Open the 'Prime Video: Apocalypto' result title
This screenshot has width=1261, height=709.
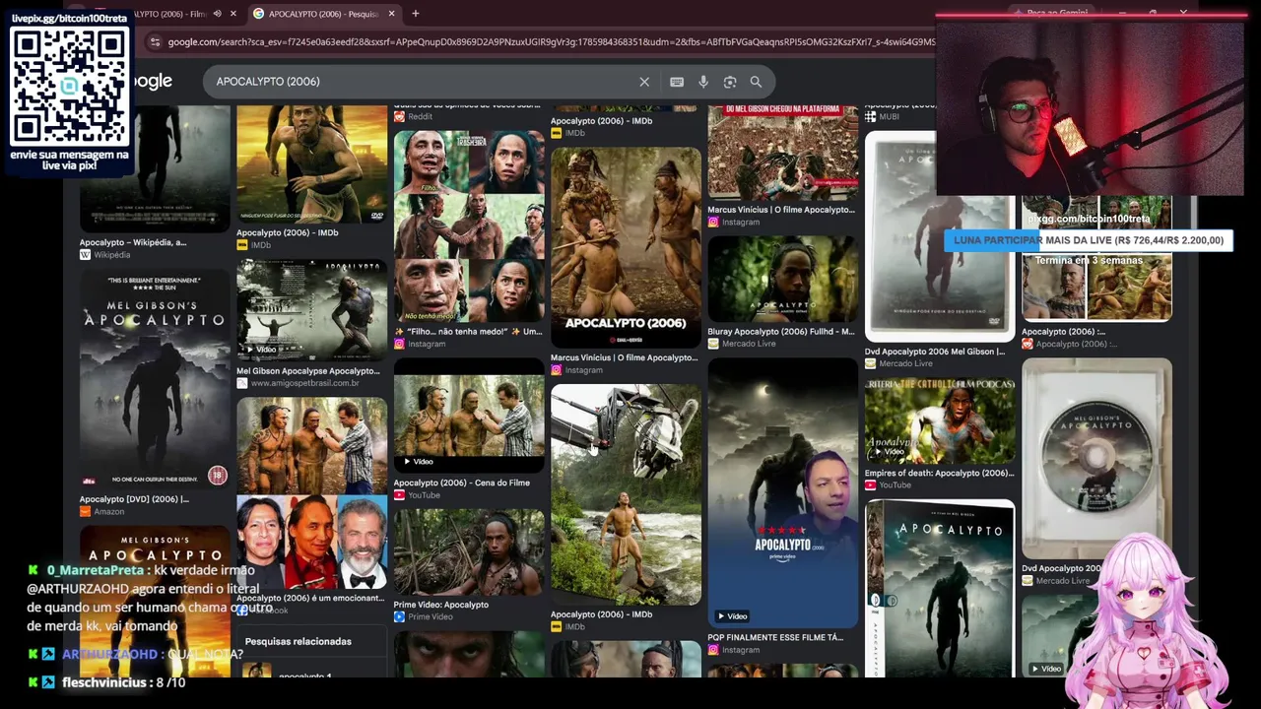coord(441,605)
